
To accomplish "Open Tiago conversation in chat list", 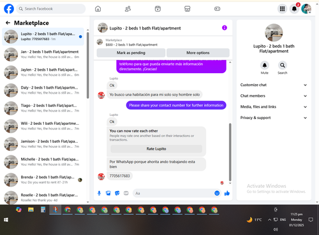I will coord(43,108).
